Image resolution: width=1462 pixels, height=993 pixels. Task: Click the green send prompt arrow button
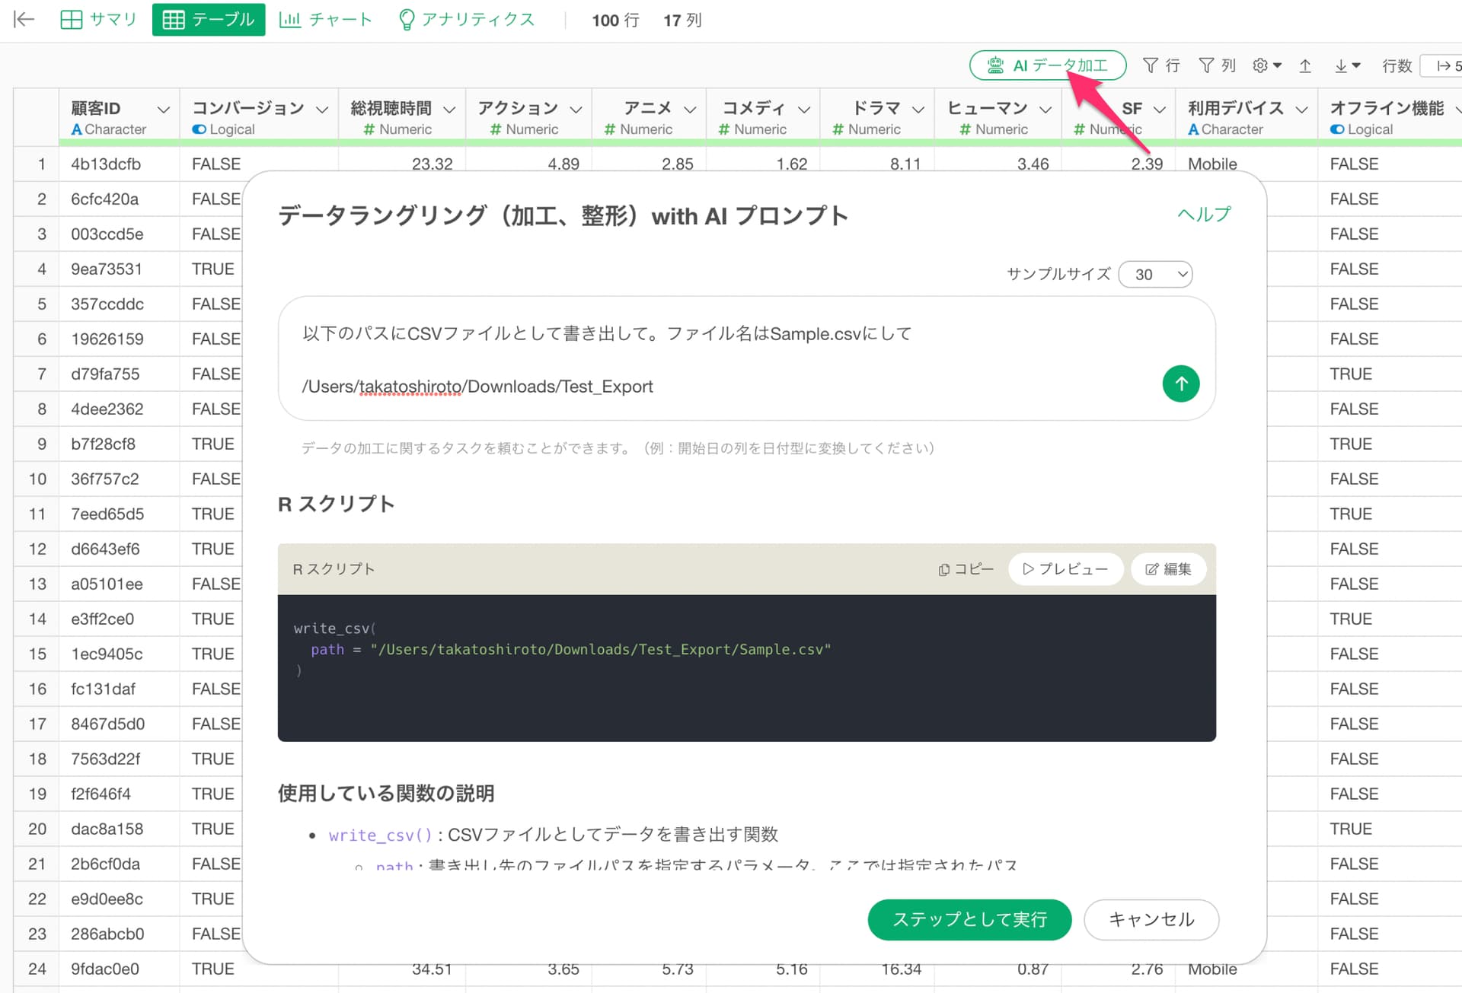coord(1180,384)
